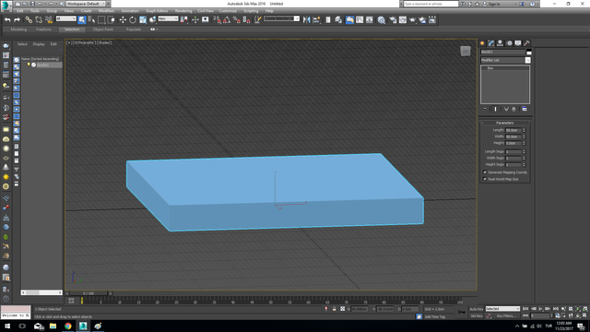Open Select by Name dialog
590x332 pixels.
(91, 19)
